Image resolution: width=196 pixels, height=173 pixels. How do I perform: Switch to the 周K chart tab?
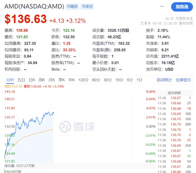click(42, 80)
